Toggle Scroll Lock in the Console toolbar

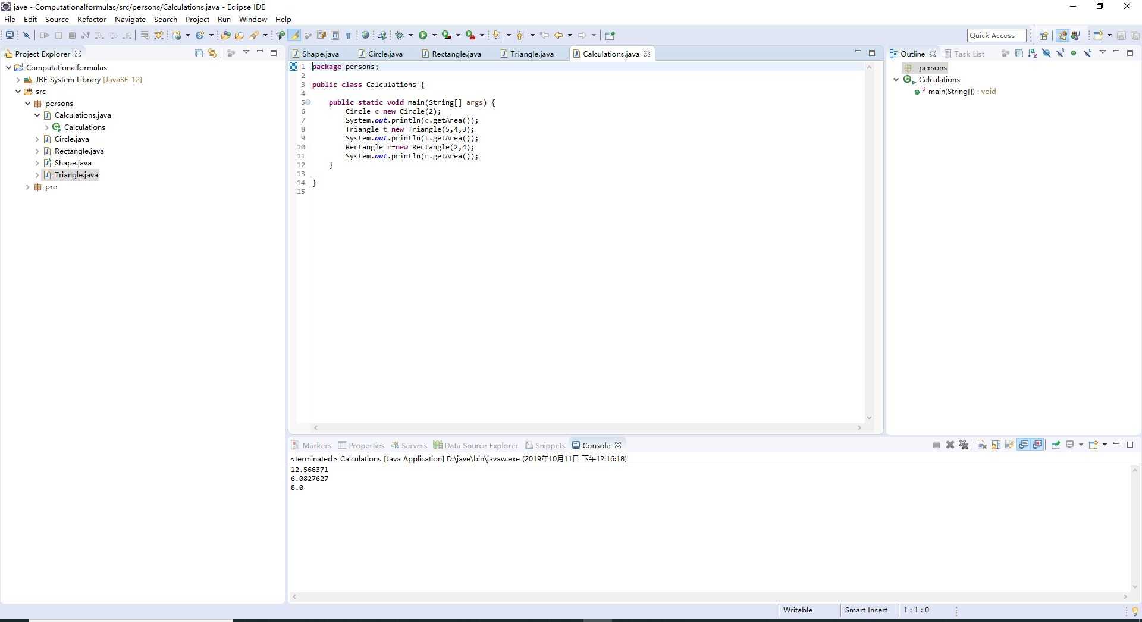[996, 445]
